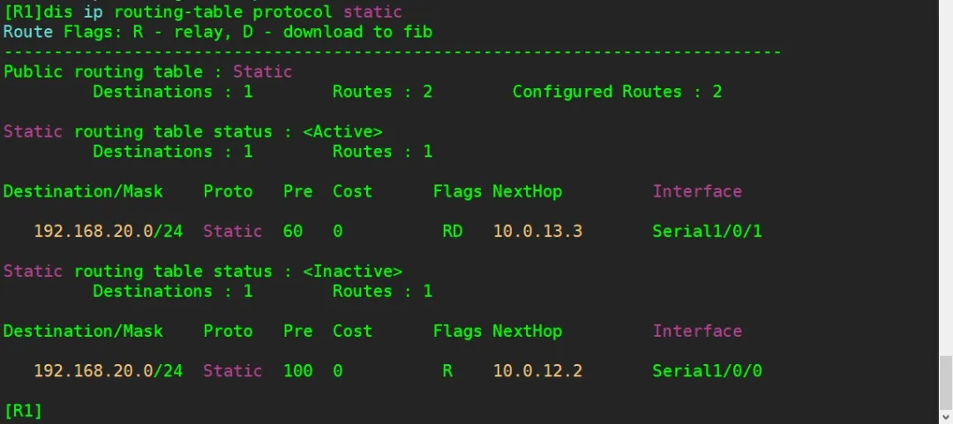The width and height of the screenshot is (953, 424).
Task: Click the 192.168.20.0/24 destination in the active table
Action: pos(108,231)
